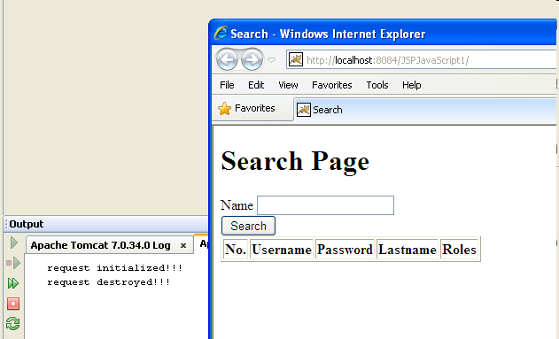Click the Lastname column header
This screenshot has width=559, height=339.
pos(408,250)
